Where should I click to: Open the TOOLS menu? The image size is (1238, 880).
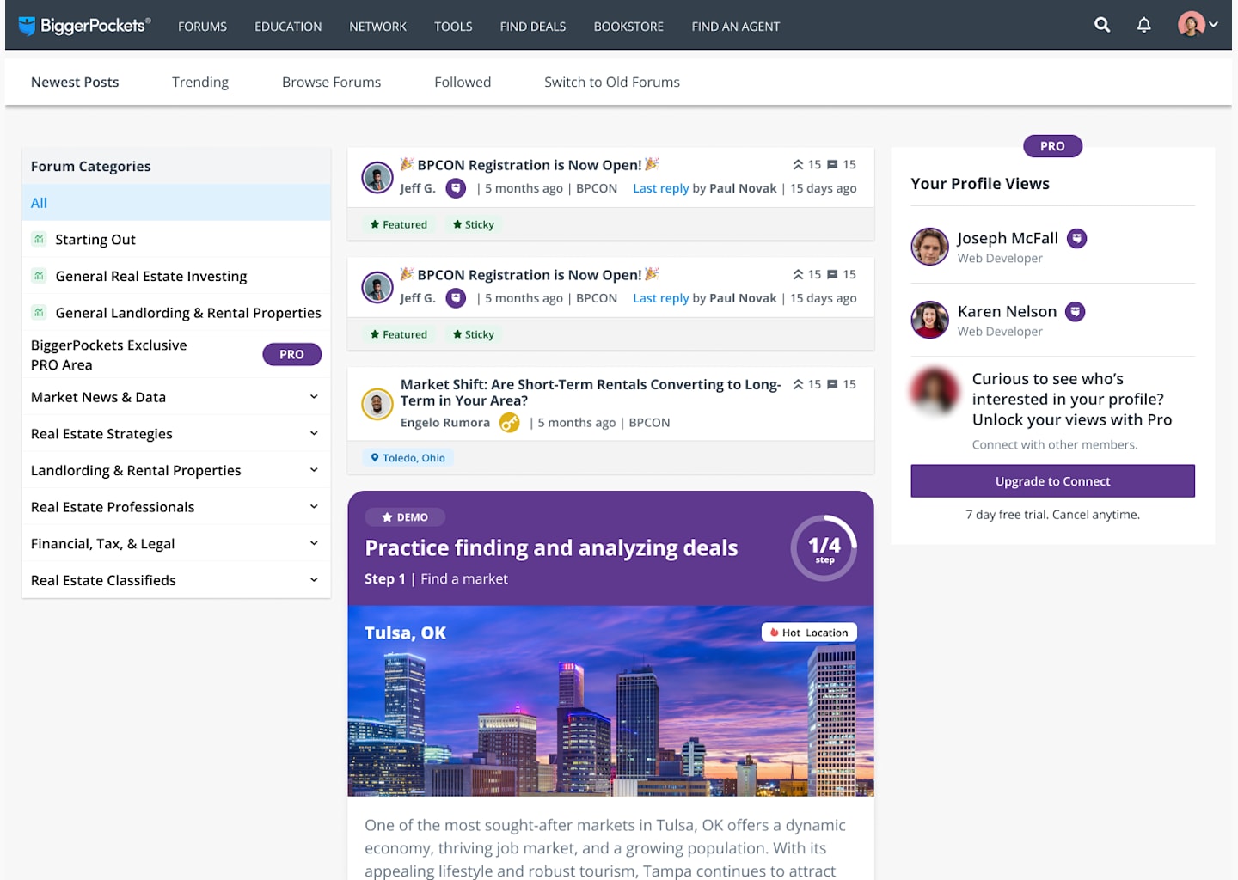453,27
